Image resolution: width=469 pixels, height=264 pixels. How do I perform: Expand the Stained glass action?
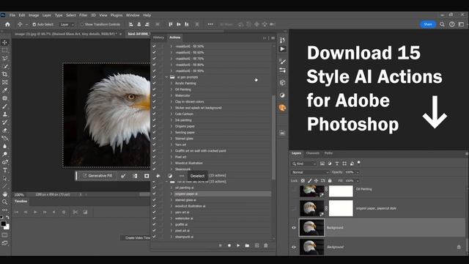coord(171,139)
